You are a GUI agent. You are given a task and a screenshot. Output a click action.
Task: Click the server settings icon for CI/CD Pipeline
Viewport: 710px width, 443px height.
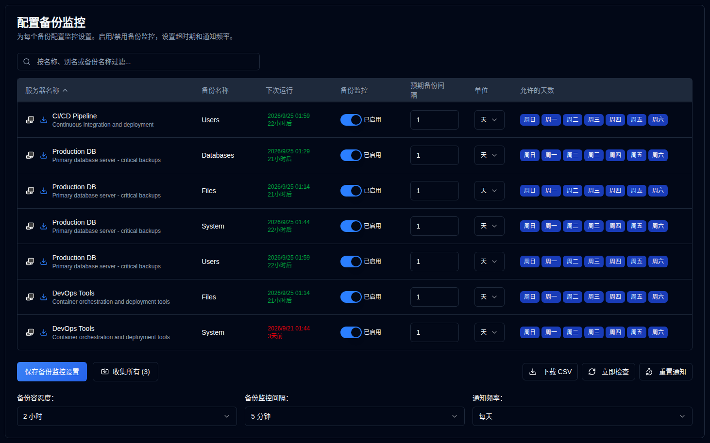coord(30,120)
